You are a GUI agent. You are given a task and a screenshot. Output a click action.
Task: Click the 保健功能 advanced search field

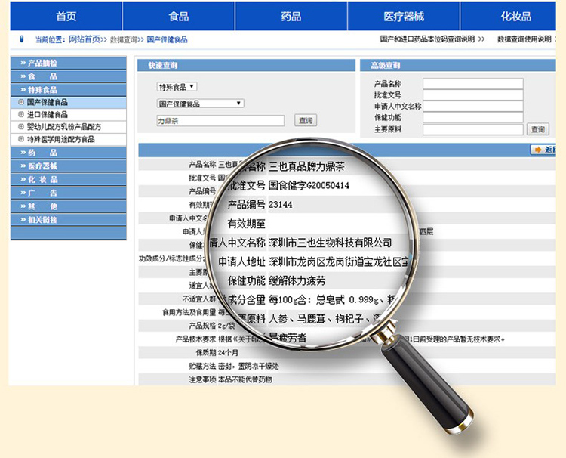pyautogui.click(x=473, y=117)
